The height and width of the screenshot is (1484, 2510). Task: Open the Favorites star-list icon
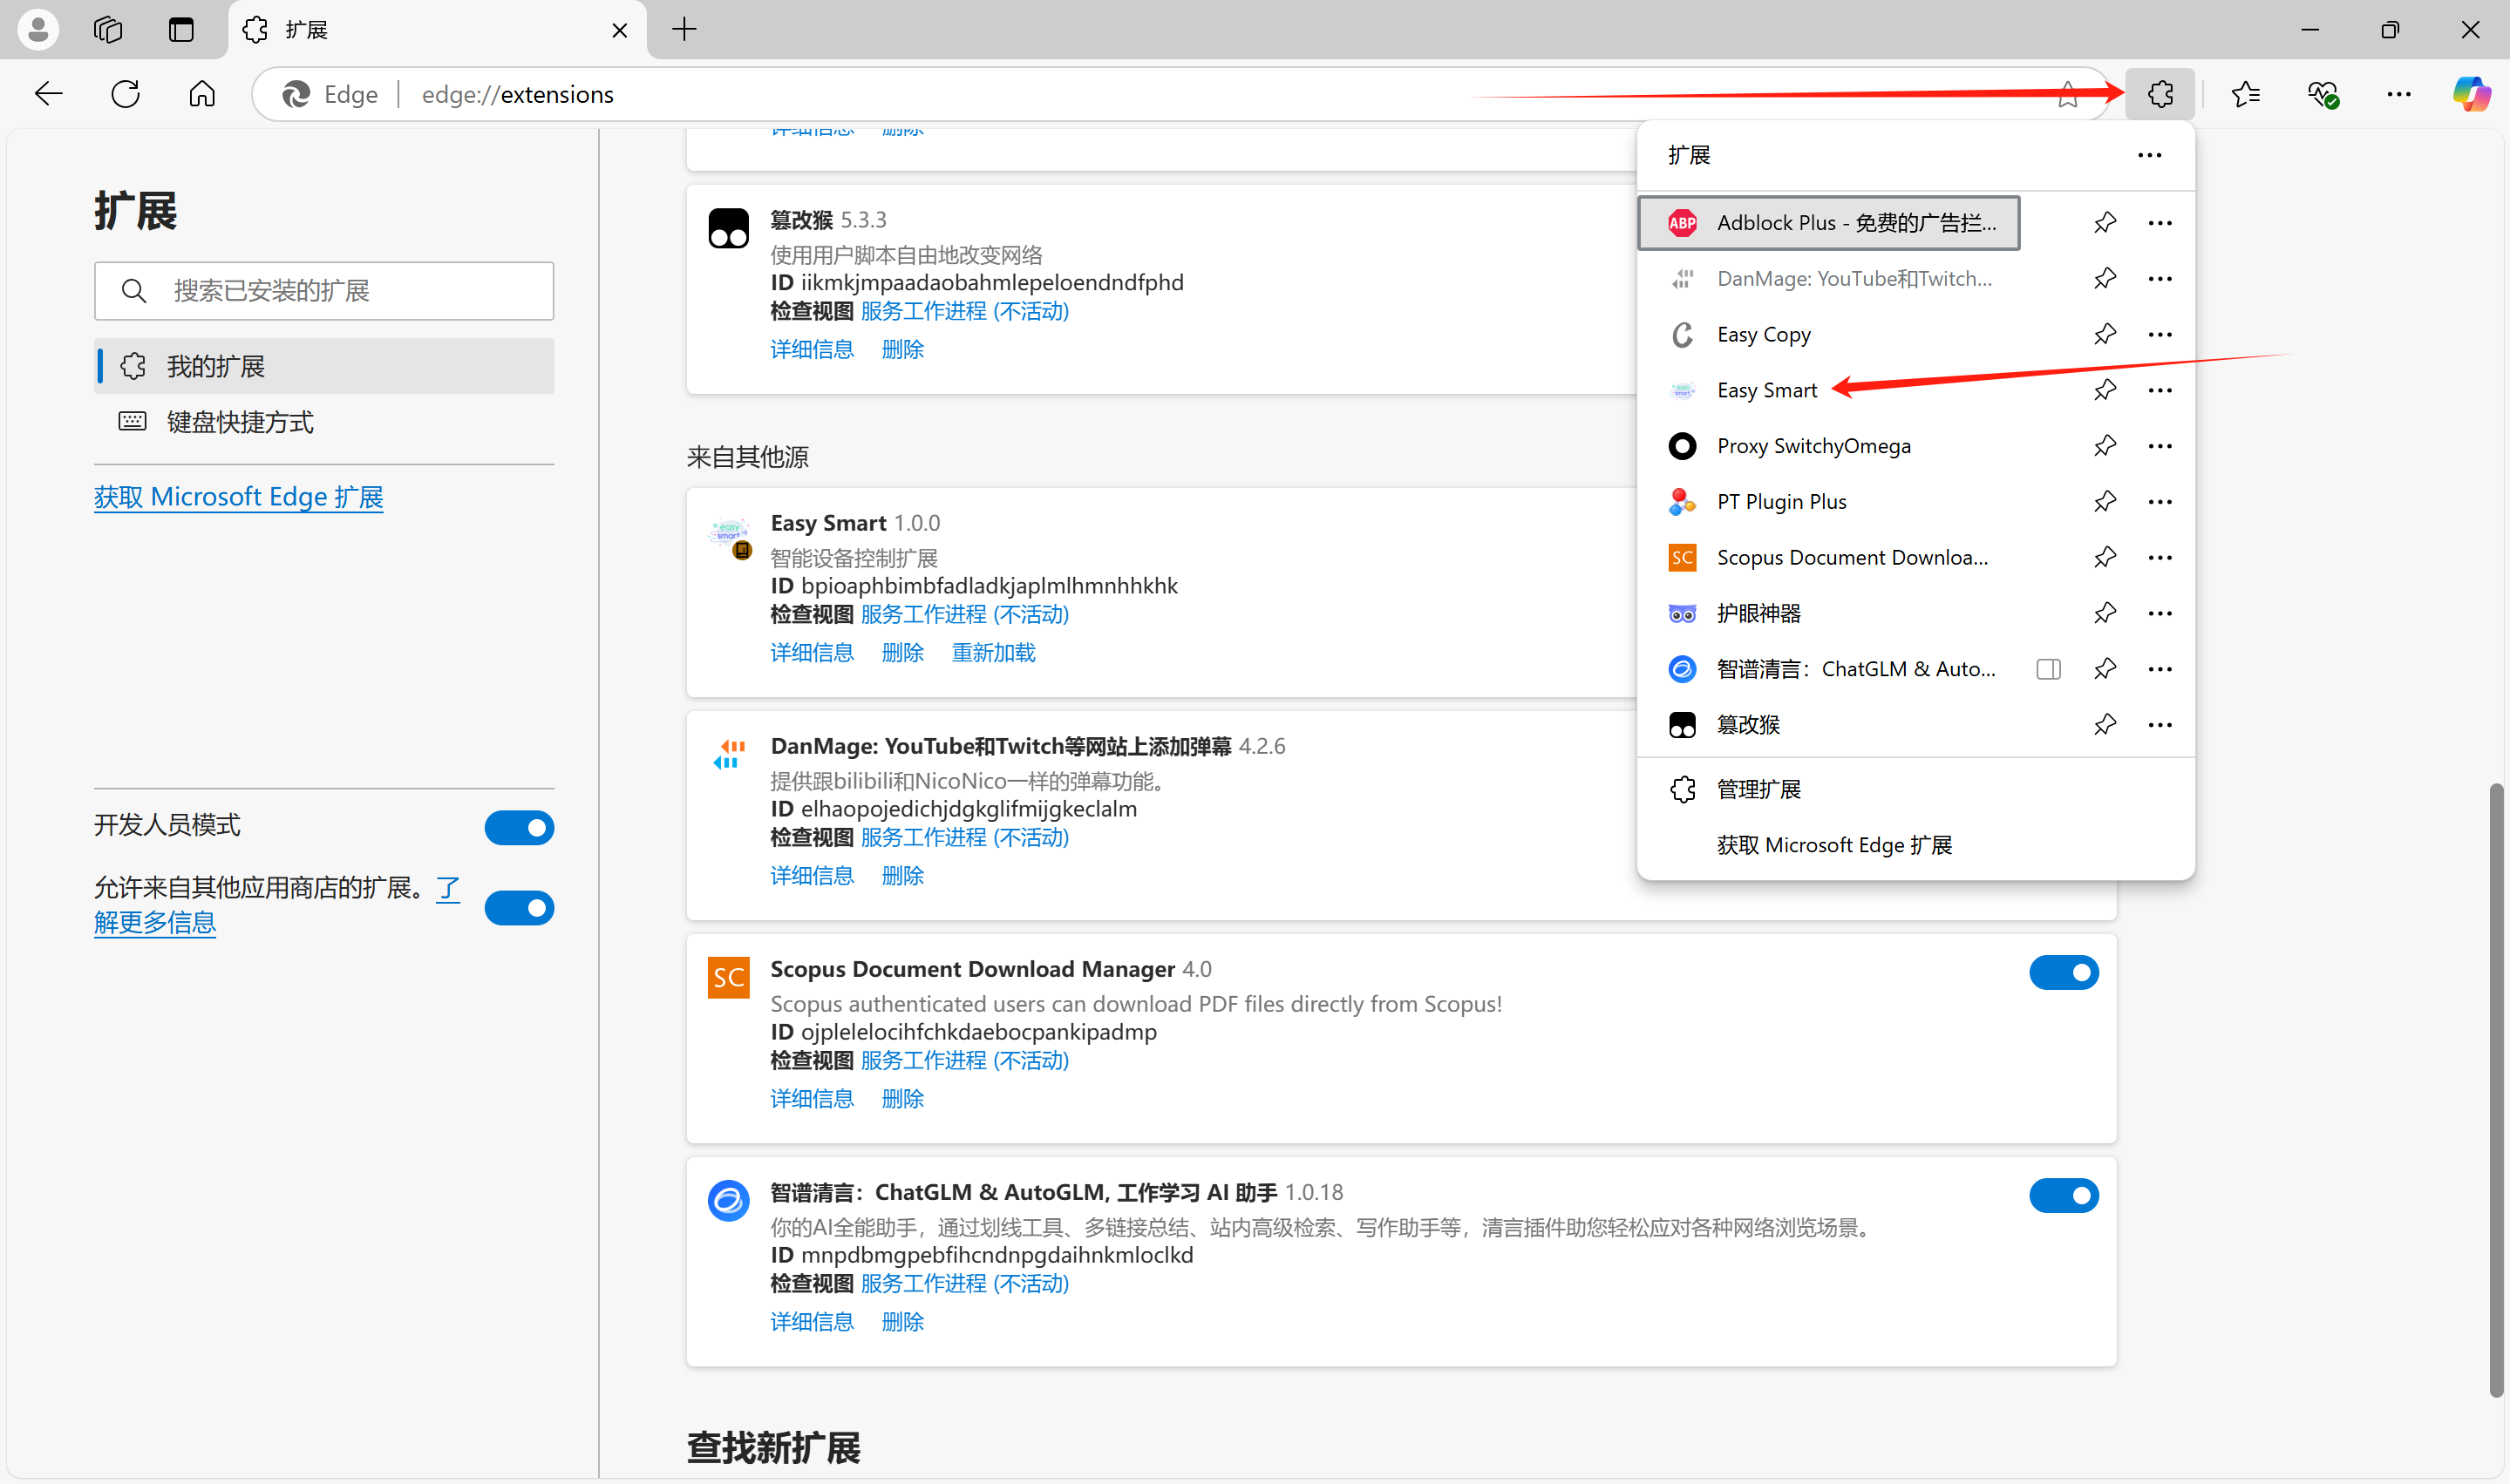pos(2246,94)
